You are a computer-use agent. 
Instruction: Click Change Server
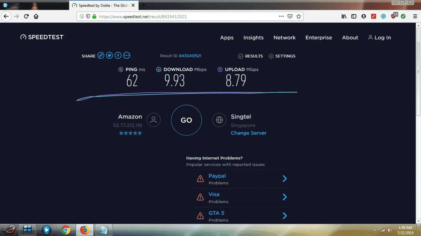click(x=248, y=133)
